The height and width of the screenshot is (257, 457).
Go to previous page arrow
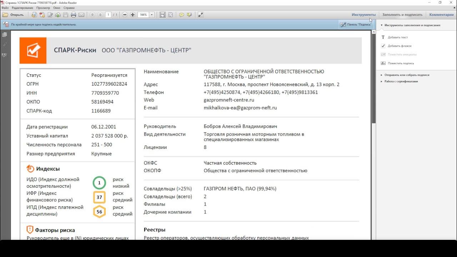(x=92, y=15)
